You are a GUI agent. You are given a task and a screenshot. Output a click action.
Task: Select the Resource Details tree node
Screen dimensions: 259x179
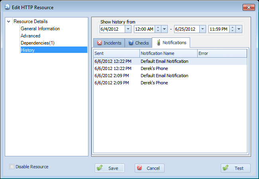[x=31, y=21]
